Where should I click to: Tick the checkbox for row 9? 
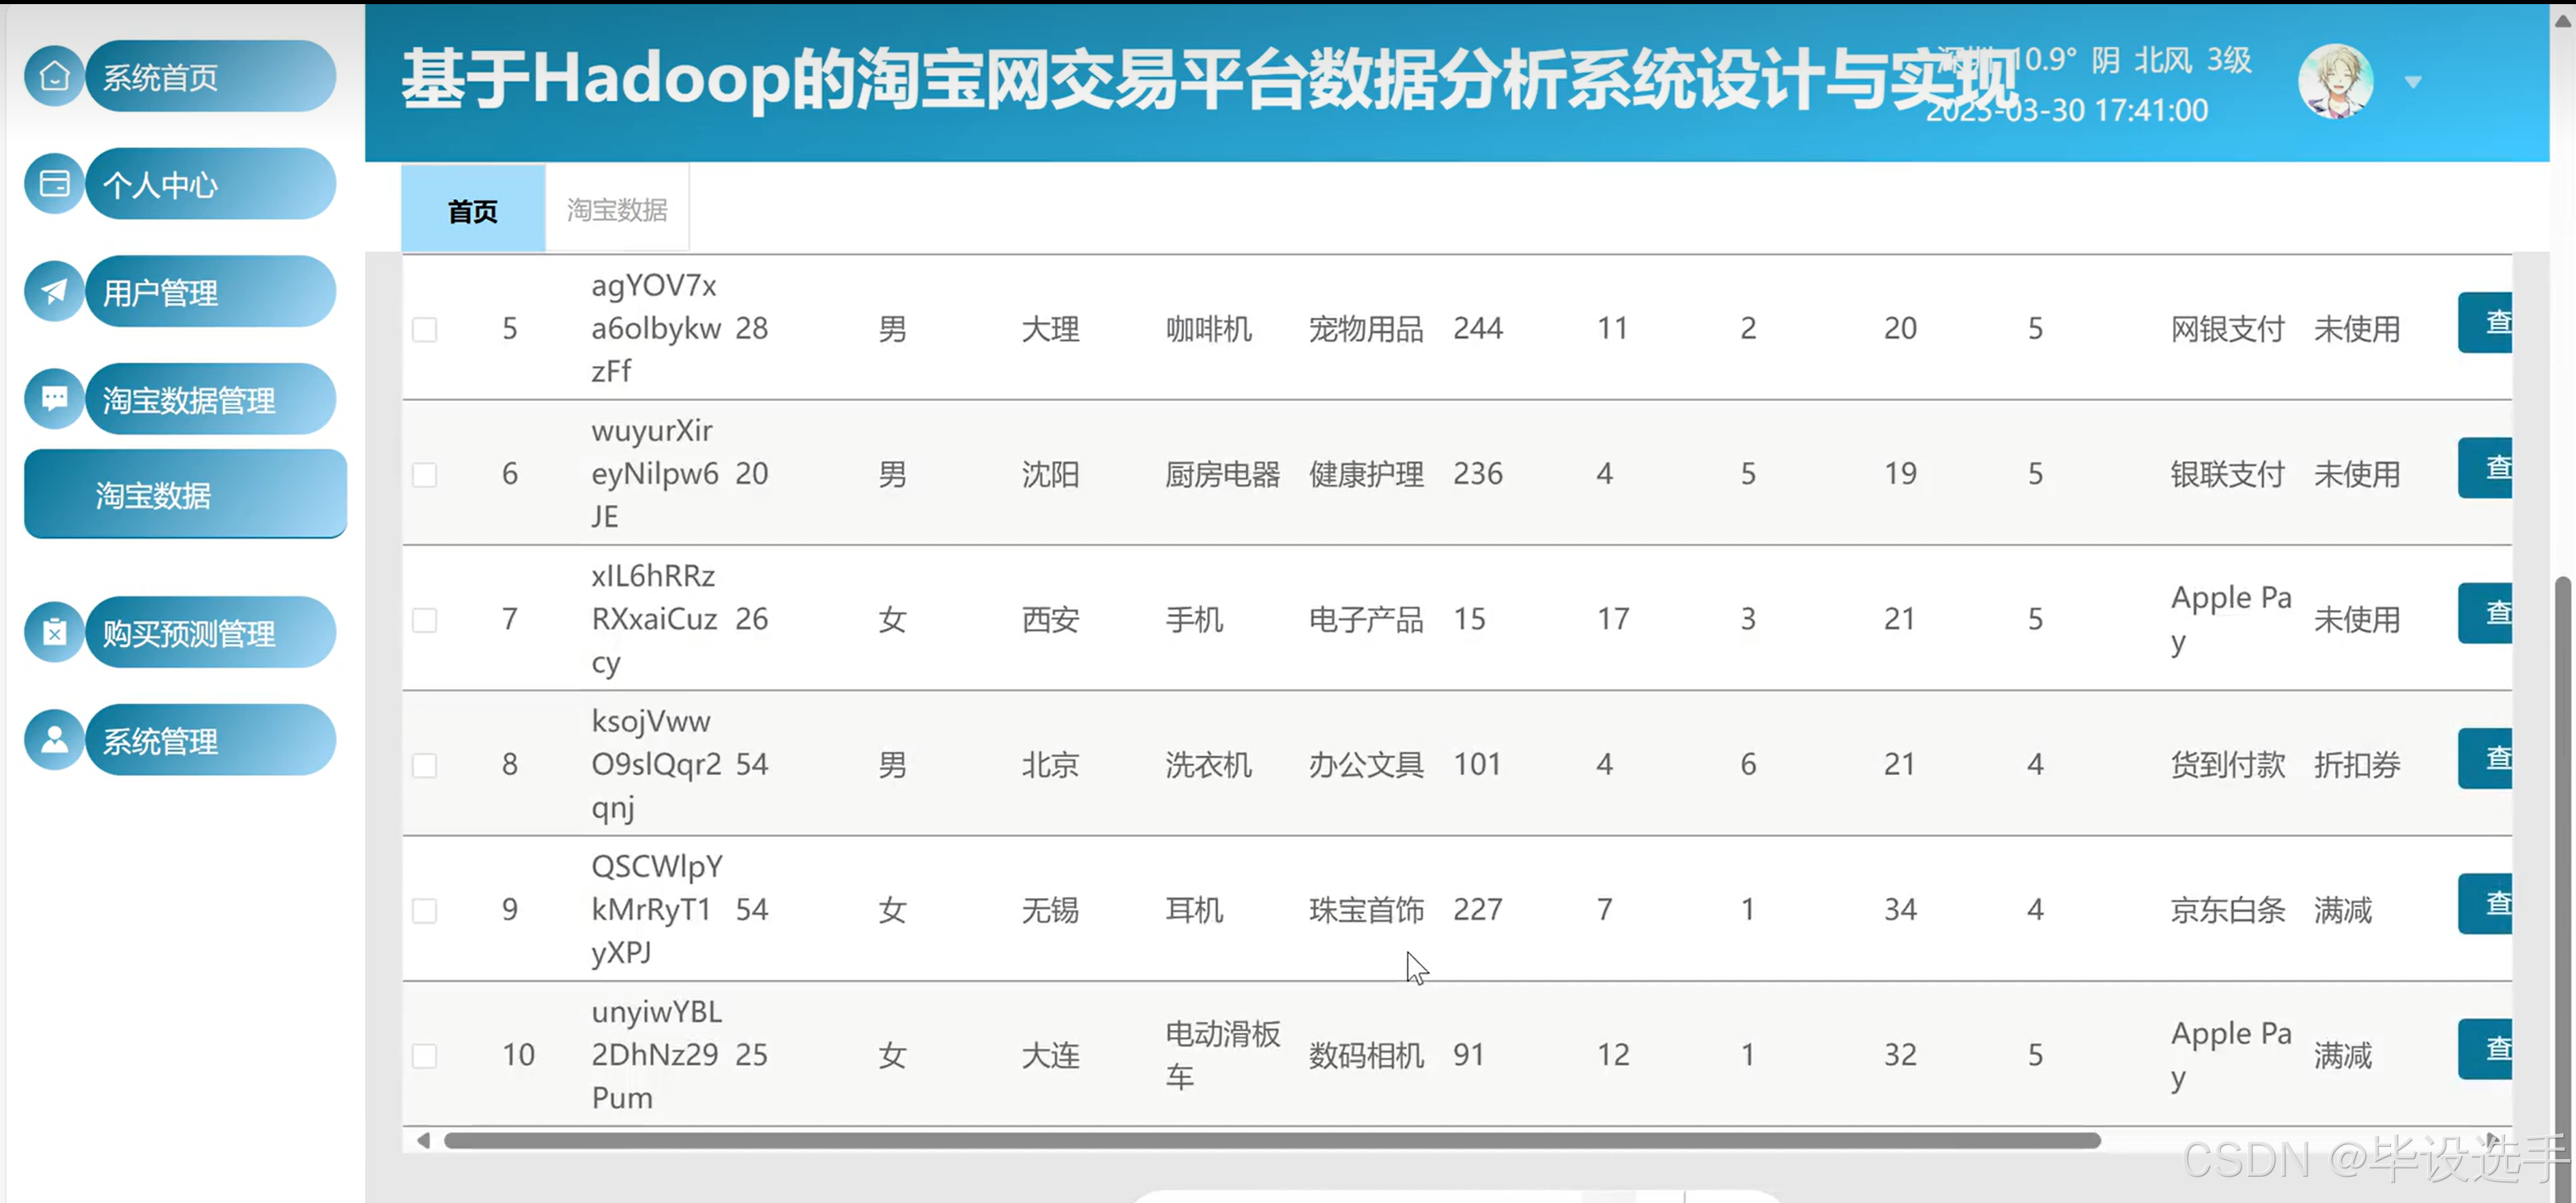[425, 910]
